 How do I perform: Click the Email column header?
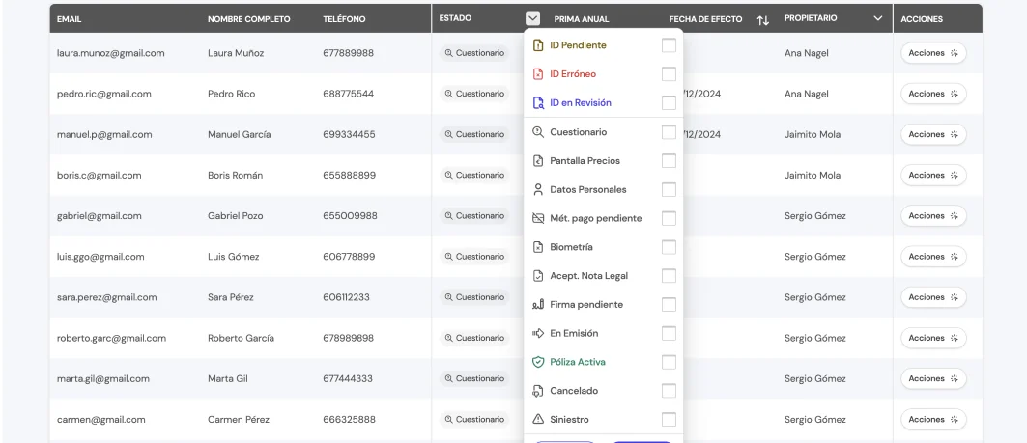(x=69, y=19)
